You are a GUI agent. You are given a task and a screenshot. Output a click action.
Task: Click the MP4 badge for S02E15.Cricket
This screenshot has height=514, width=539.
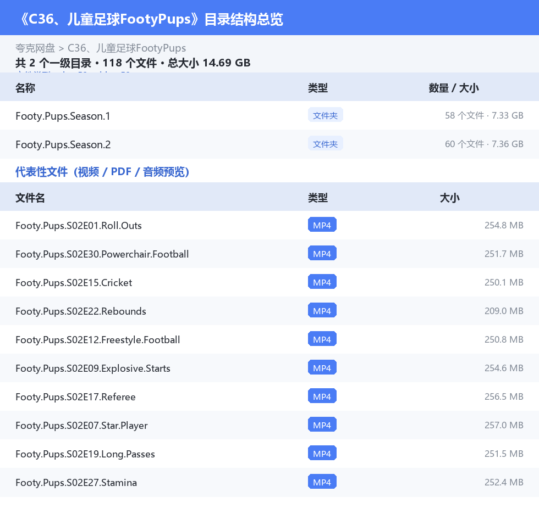click(x=322, y=282)
